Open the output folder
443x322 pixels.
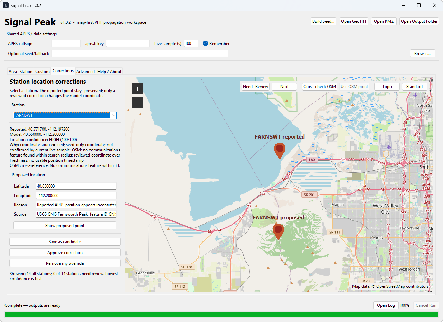click(419, 21)
